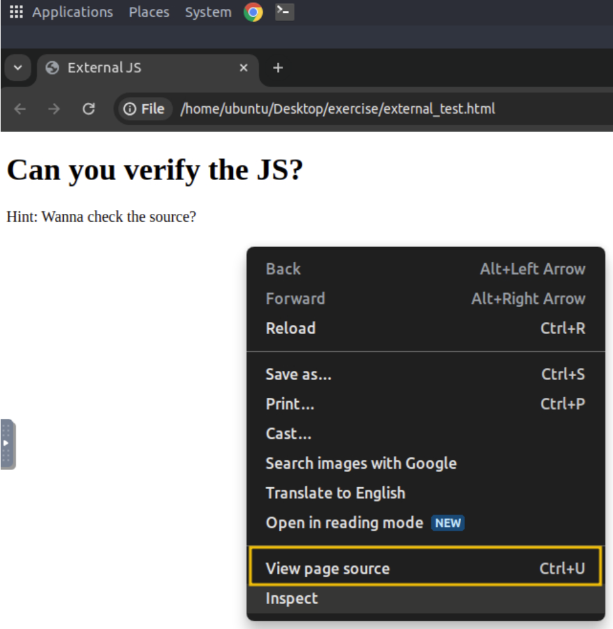
Task: Select View page source from the context menu
Action: point(327,569)
